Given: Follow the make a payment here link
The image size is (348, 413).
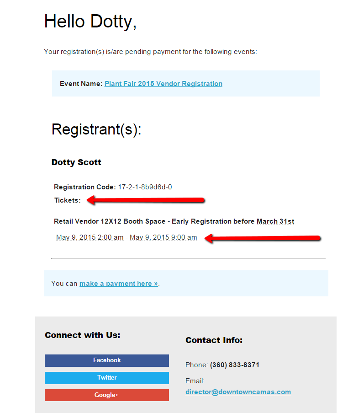Looking at the screenshot, I should [119, 284].
